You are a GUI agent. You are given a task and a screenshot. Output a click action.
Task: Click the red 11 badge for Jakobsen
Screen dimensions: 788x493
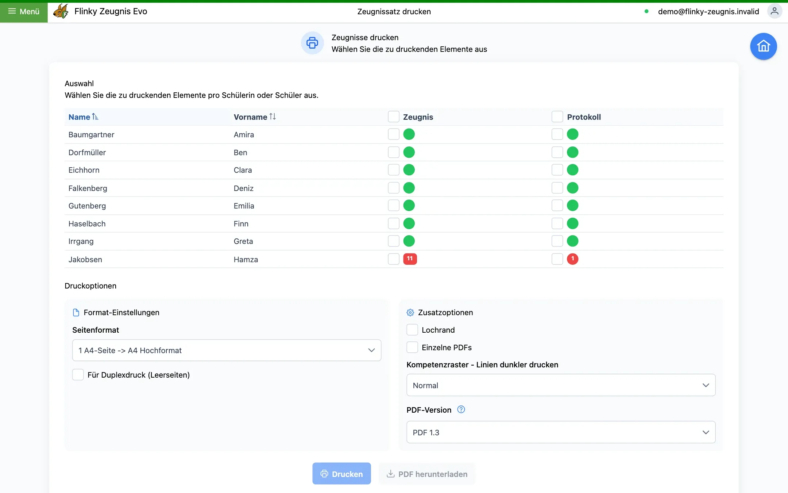pos(410,259)
